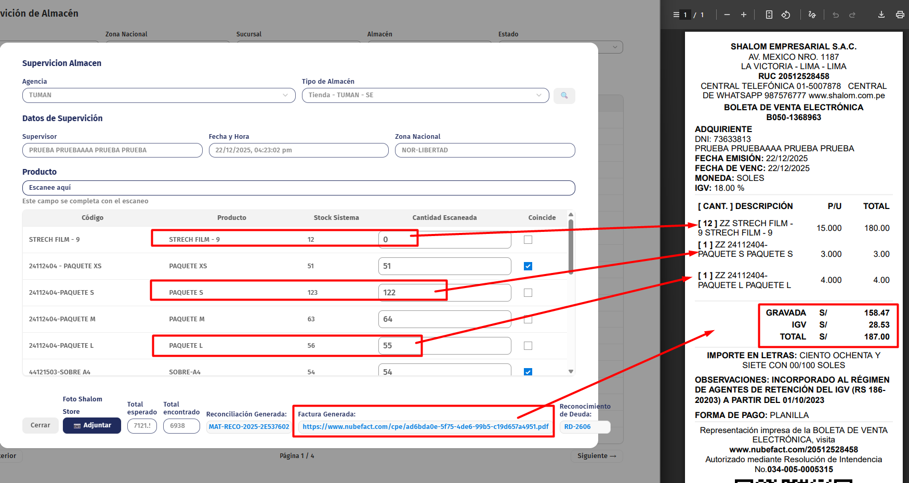
Task: Expand the Tipo de Almacén dropdown
Action: [425, 96]
